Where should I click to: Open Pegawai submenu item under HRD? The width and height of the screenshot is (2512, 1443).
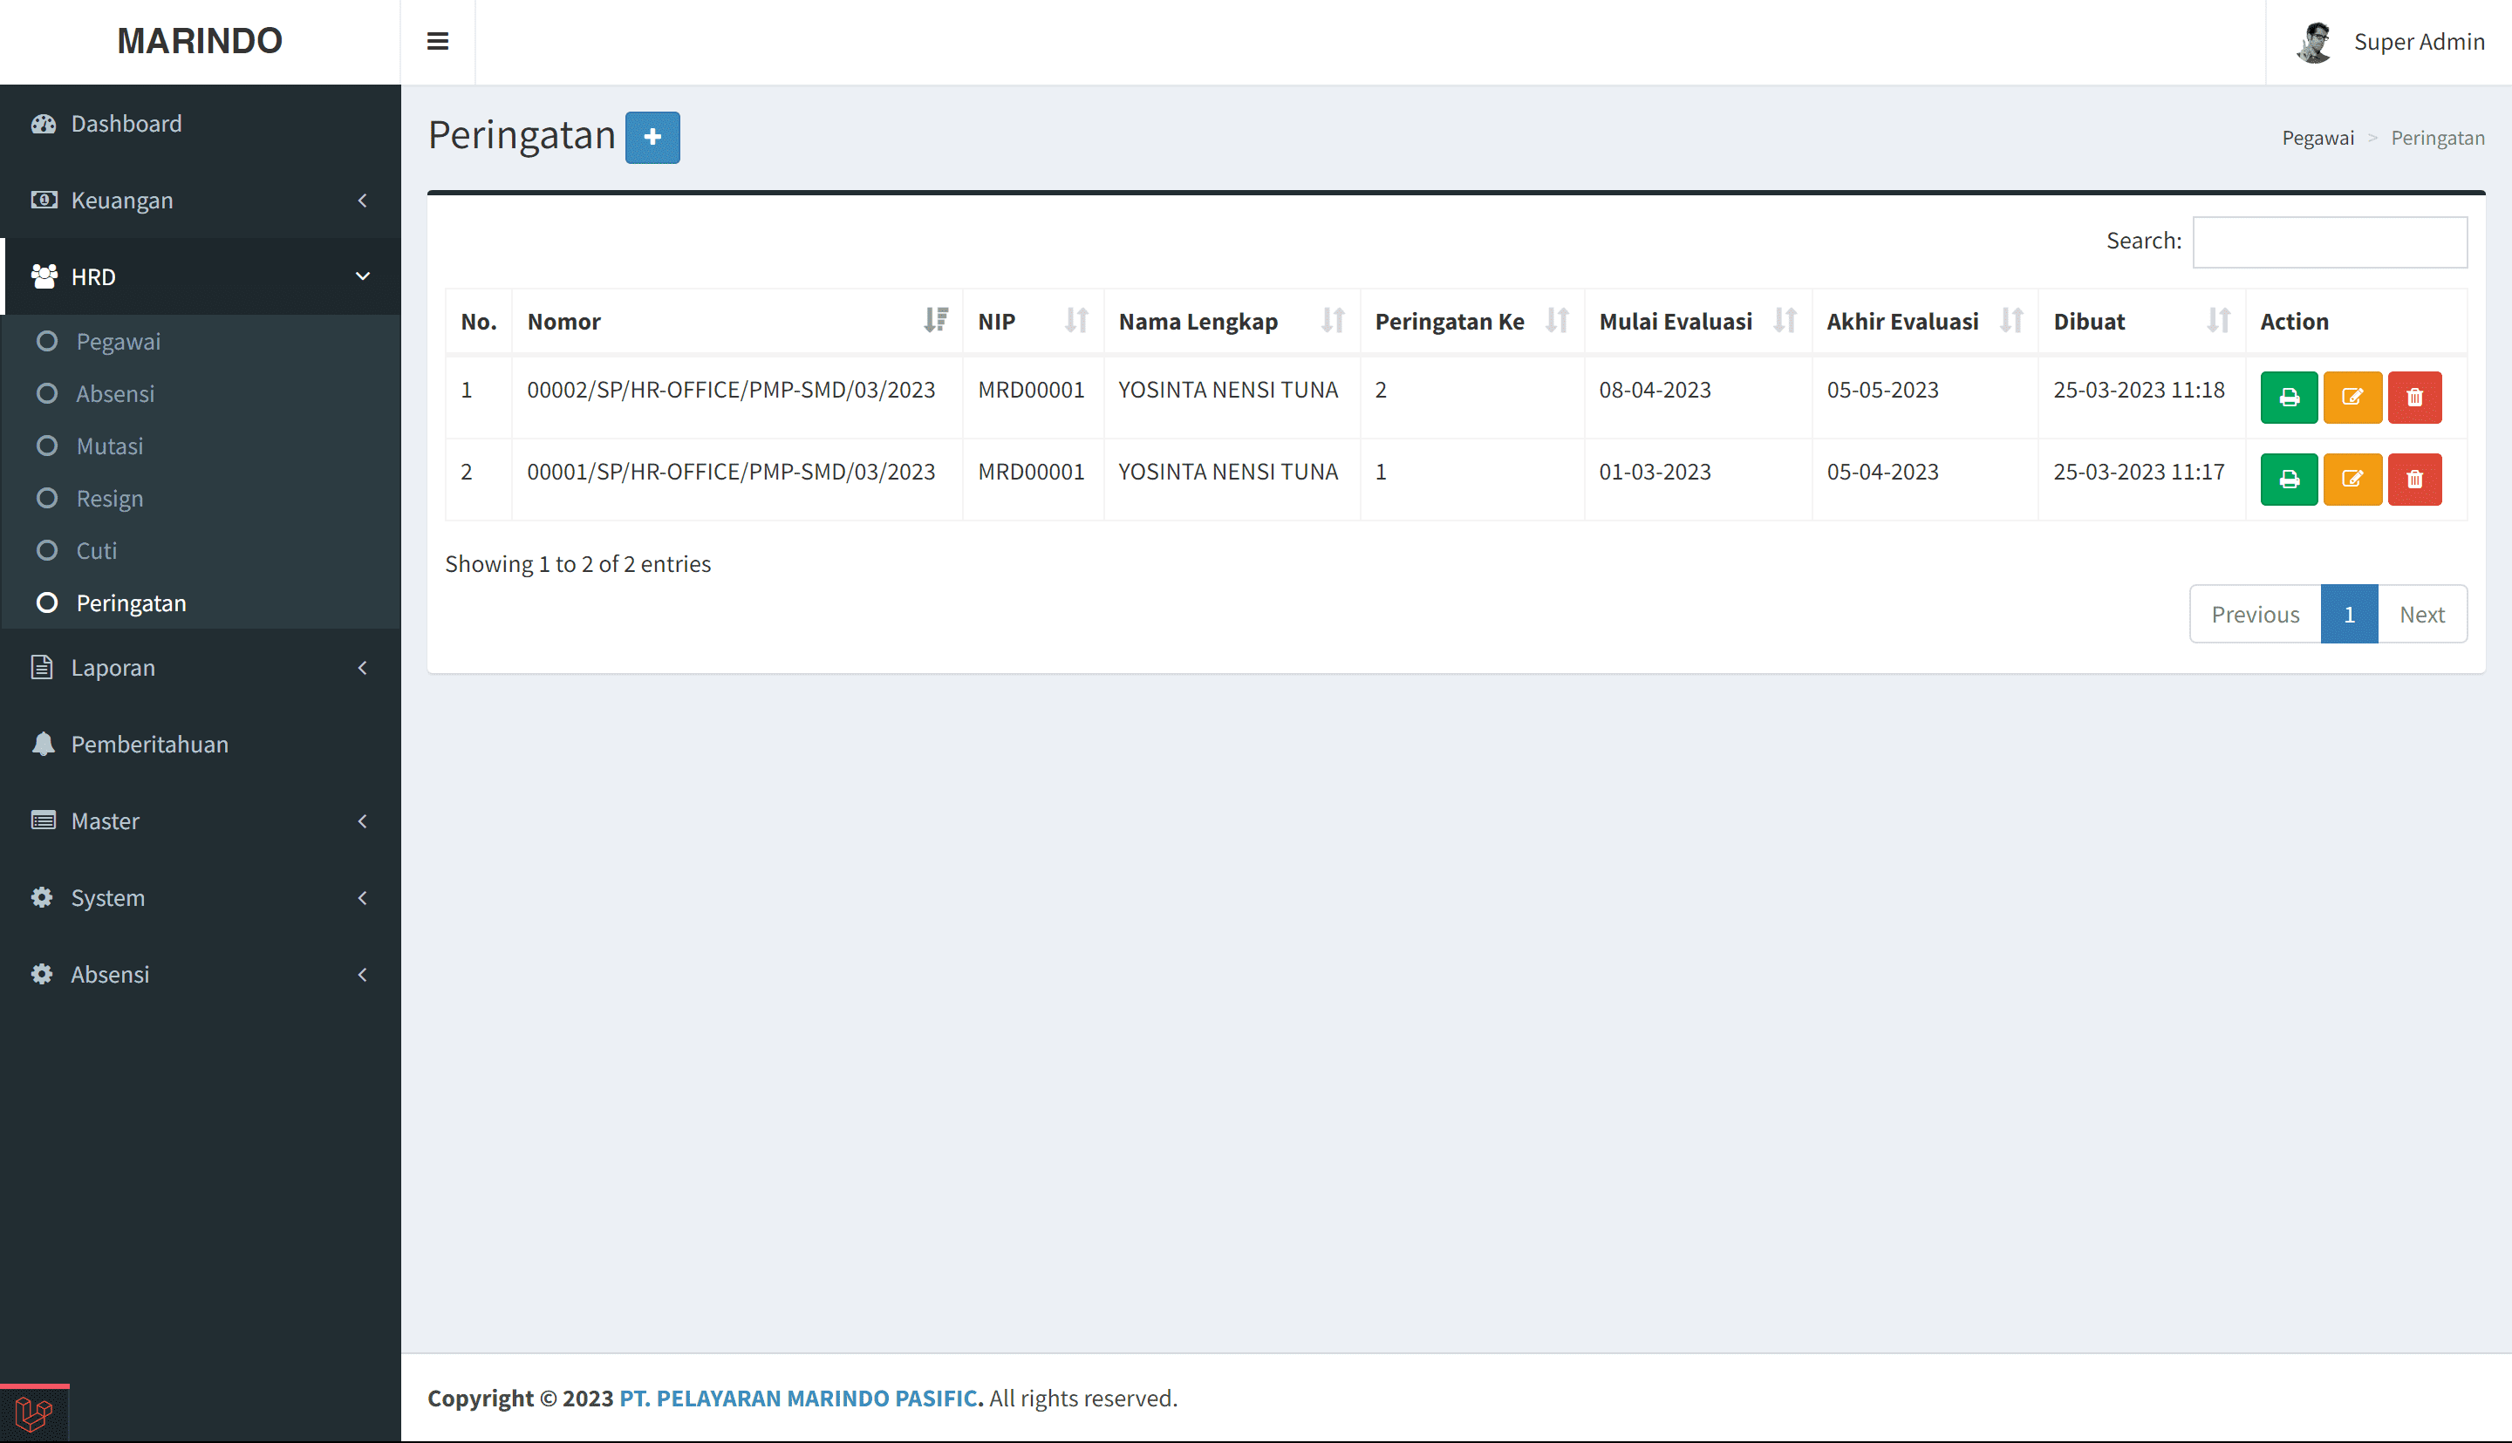pos(118,342)
